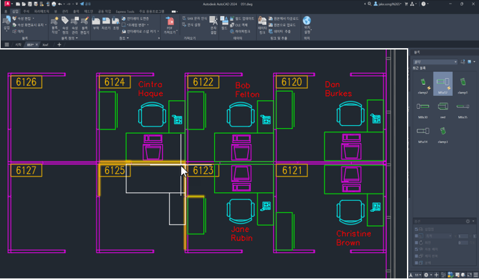This screenshot has height=279, width=479.
Task: Click the rotation angle input field
Action: coord(463,242)
